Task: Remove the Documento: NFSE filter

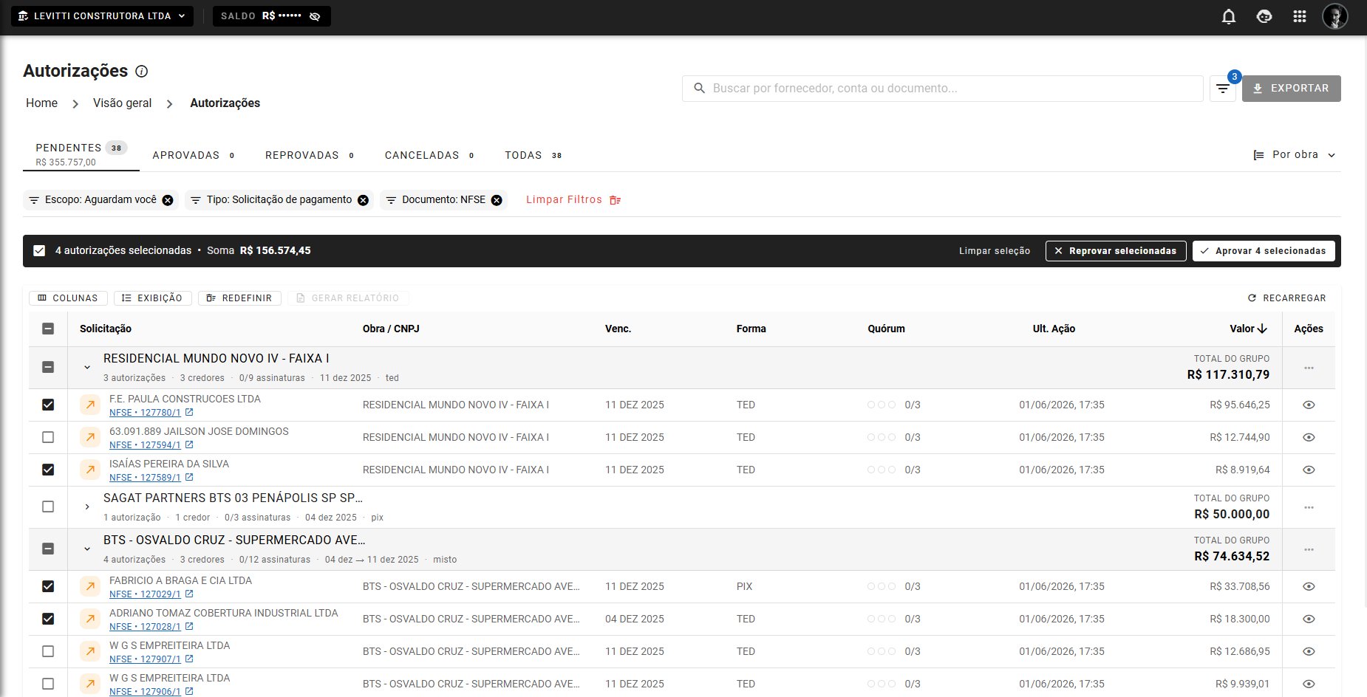Action: 497,200
